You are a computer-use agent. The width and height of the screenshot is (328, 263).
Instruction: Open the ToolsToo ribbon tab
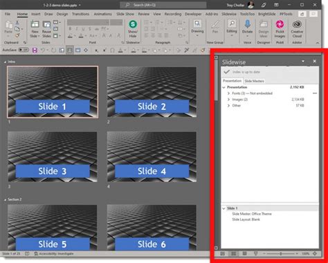pos(247,14)
